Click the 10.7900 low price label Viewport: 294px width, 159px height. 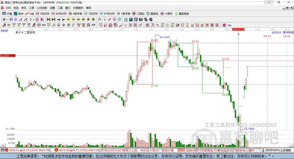(x=249, y=129)
